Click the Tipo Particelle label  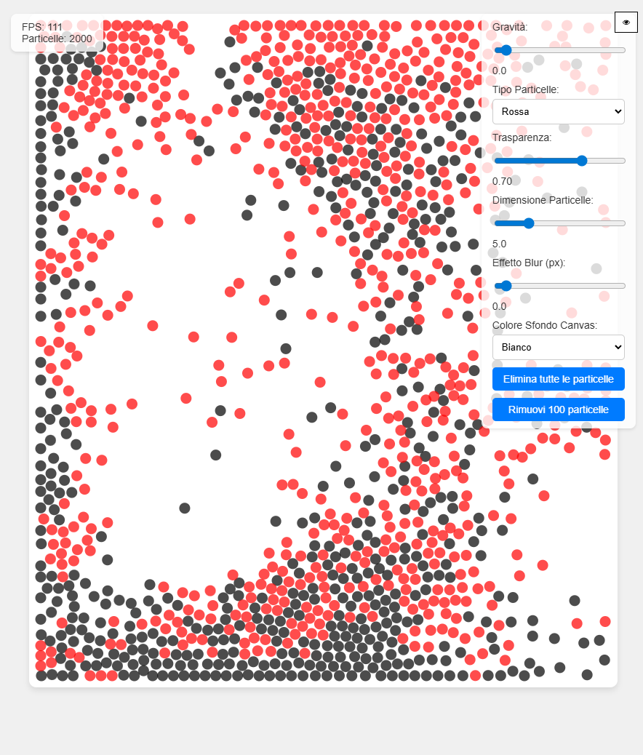pyautogui.click(x=525, y=89)
